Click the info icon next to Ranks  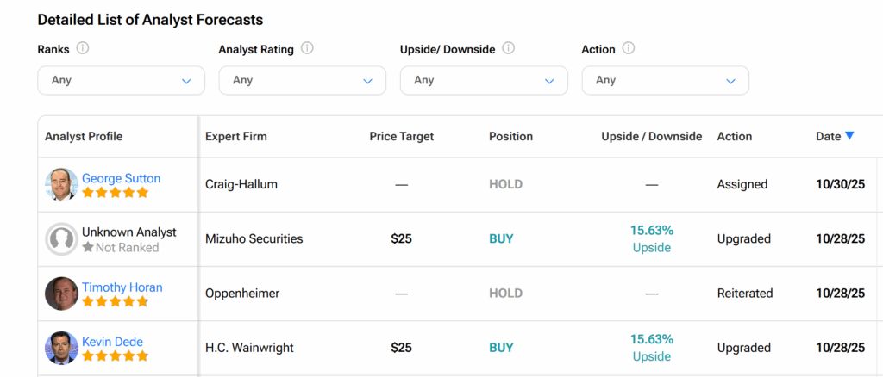point(83,49)
